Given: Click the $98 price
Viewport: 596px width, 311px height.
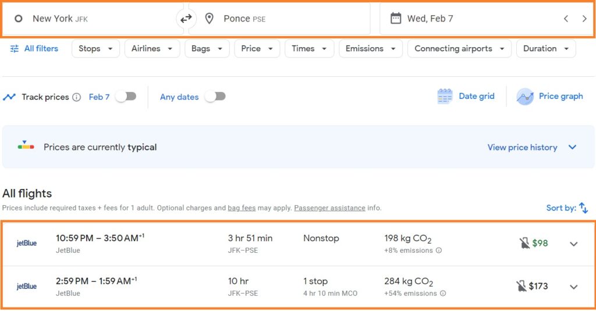Looking at the screenshot, I should [x=540, y=243].
